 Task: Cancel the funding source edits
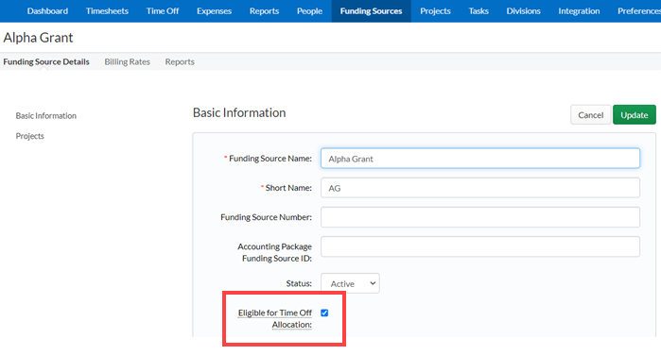590,115
